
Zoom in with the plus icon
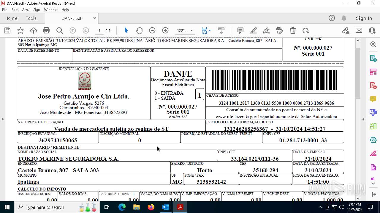point(165,30)
